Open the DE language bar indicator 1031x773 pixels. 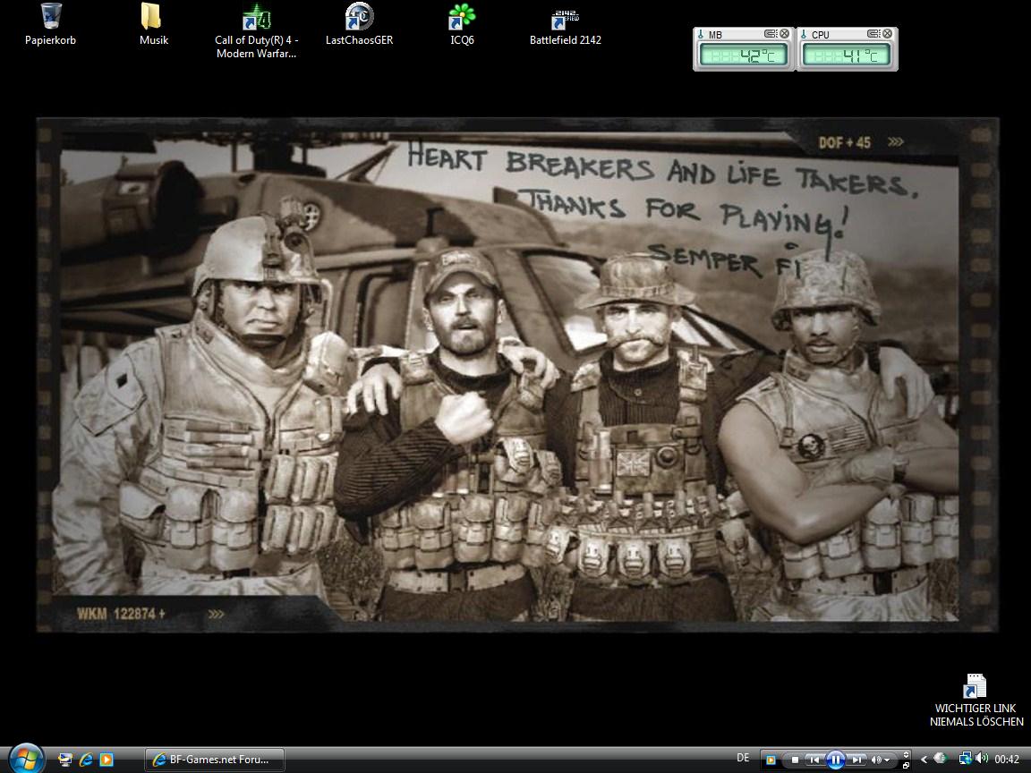pos(743,758)
